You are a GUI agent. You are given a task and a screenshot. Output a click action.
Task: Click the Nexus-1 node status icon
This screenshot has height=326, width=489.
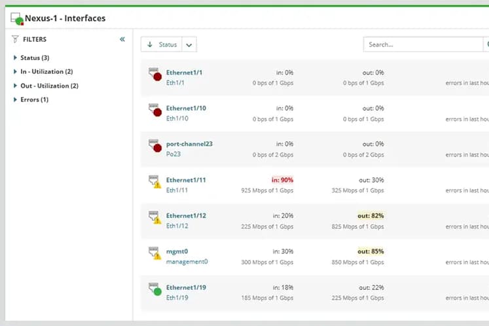[17, 19]
